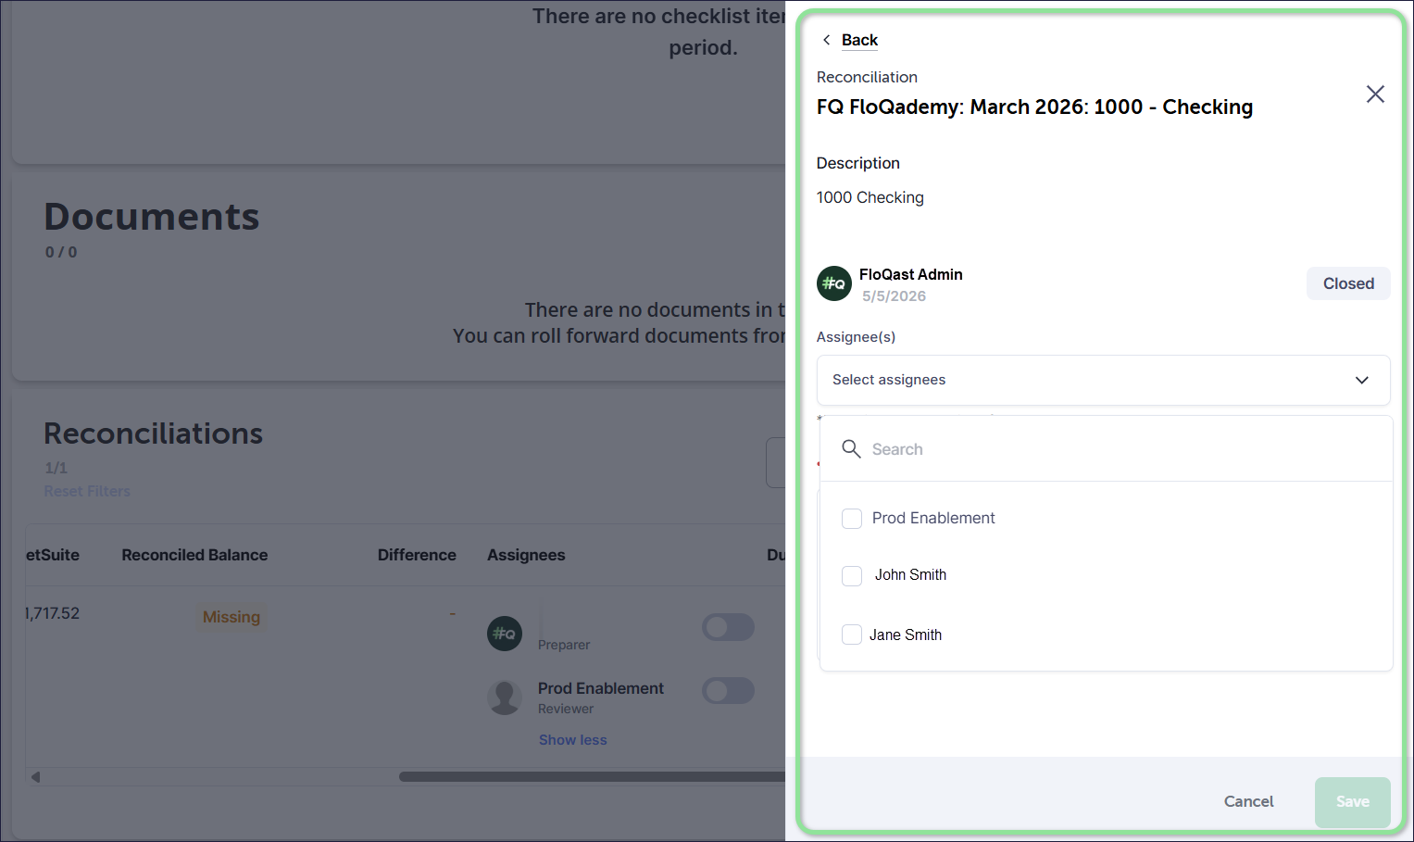Image resolution: width=1414 pixels, height=842 pixels.
Task: Click the horizontal scrollbar left arrow
Action: [x=35, y=776]
